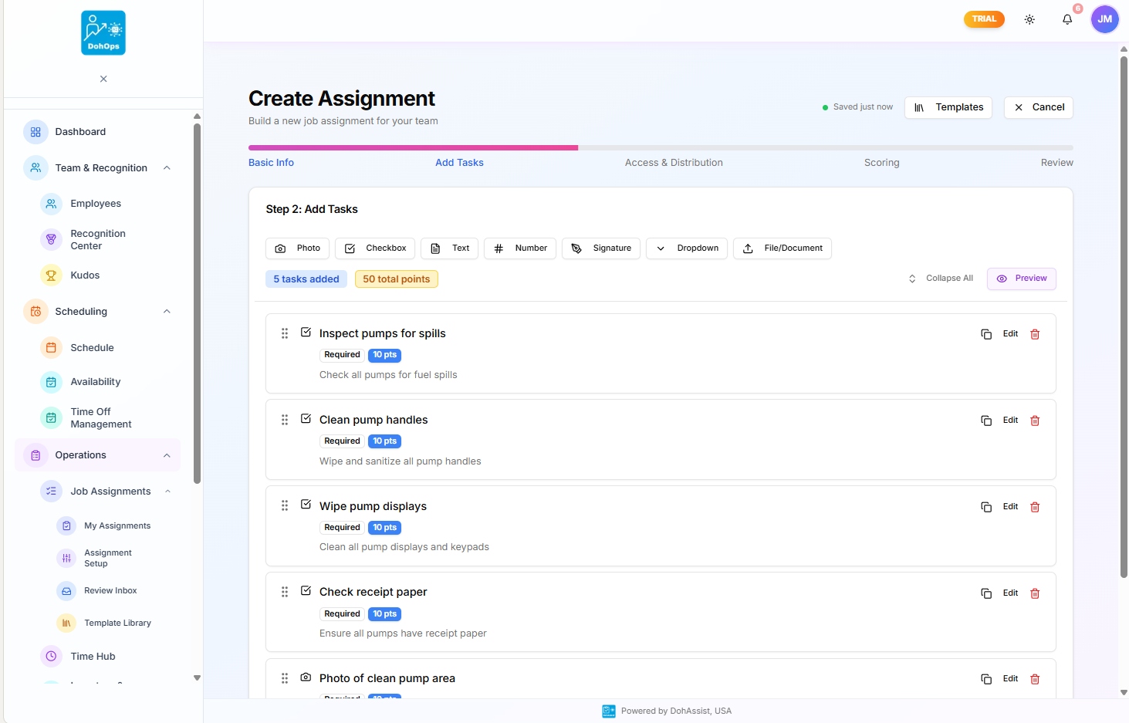This screenshot has height=723, width=1129.
Task: Preview the assignment tasks
Action: point(1021,279)
